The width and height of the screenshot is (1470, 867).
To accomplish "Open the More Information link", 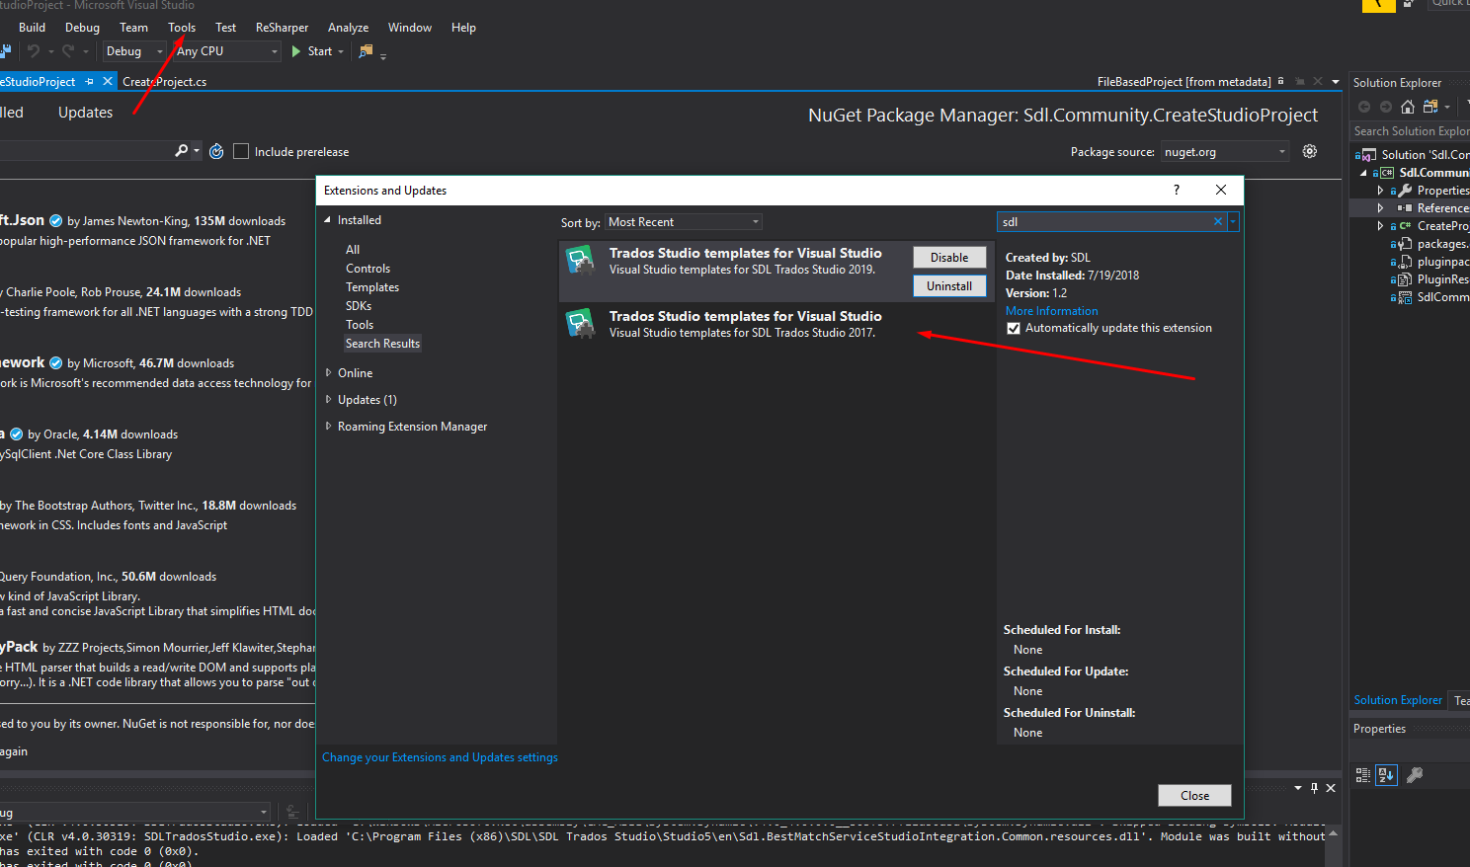I will pos(1051,311).
